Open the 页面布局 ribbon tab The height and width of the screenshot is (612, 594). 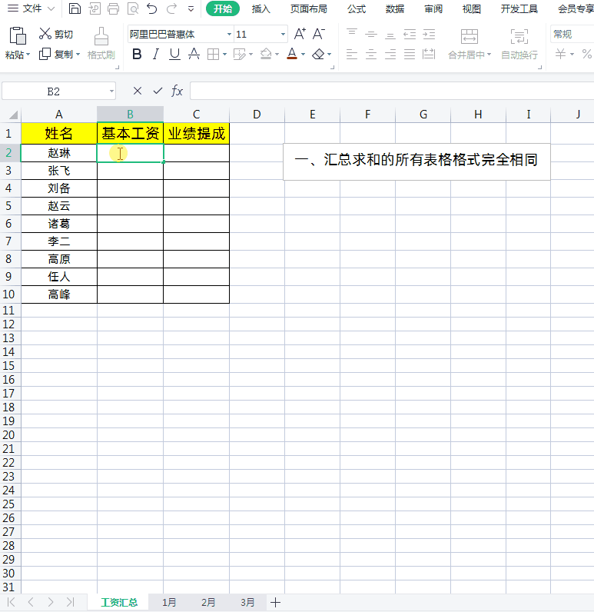[308, 8]
